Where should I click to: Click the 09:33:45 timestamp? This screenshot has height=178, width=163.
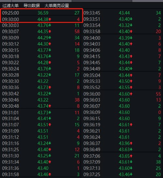[x=92, y=13]
